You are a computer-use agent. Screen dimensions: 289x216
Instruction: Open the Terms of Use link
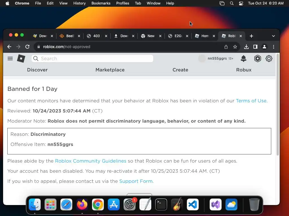tap(251, 101)
